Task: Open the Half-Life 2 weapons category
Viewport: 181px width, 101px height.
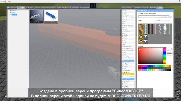Action: [15, 11]
